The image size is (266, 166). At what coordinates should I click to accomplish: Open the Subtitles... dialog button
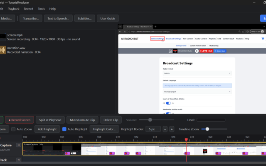click(x=85, y=18)
